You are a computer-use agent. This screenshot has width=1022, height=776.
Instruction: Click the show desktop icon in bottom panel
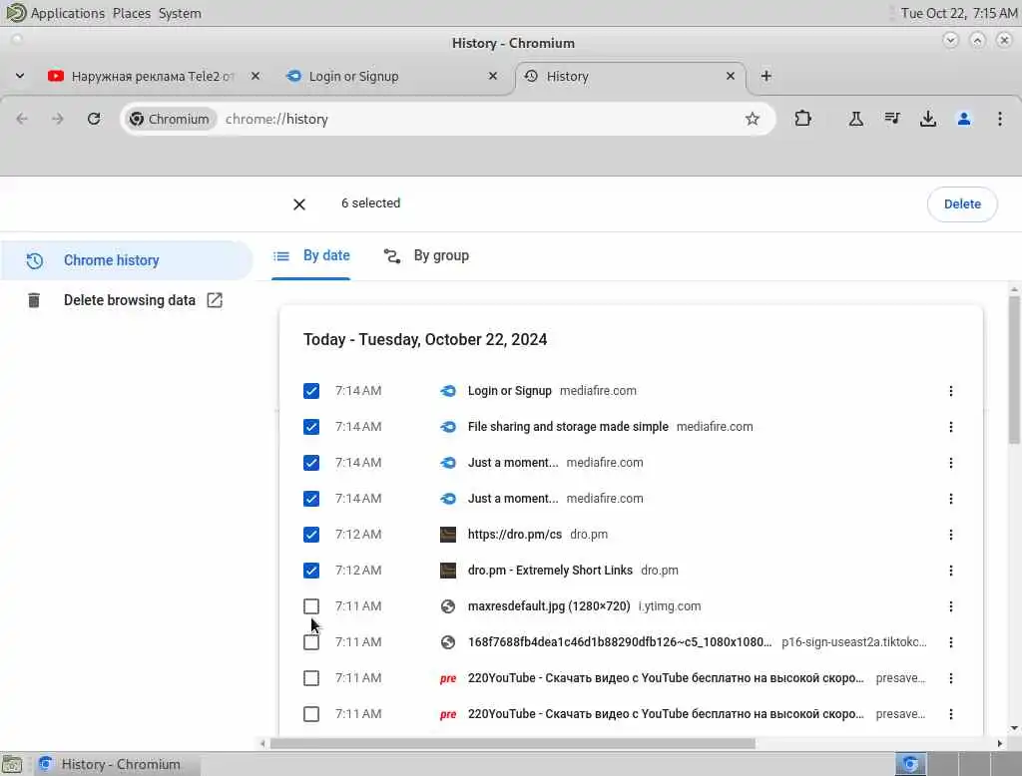tap(12, 764)
